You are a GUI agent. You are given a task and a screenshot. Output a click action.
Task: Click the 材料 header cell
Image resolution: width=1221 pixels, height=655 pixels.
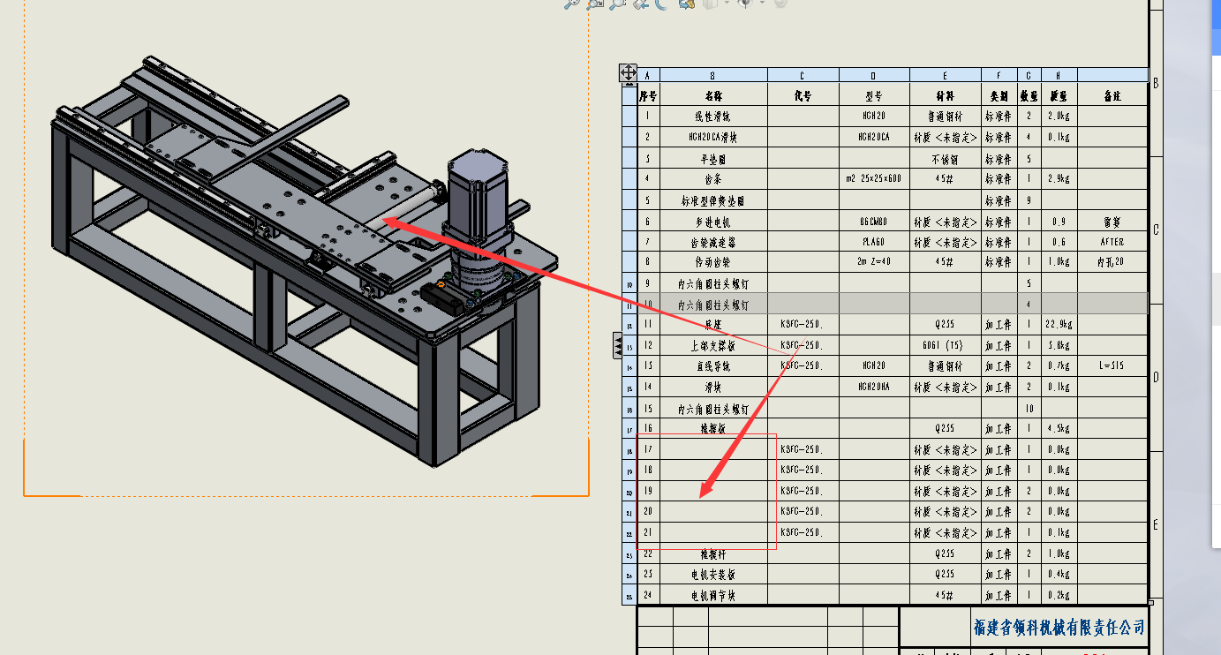(x=946, y=95)
